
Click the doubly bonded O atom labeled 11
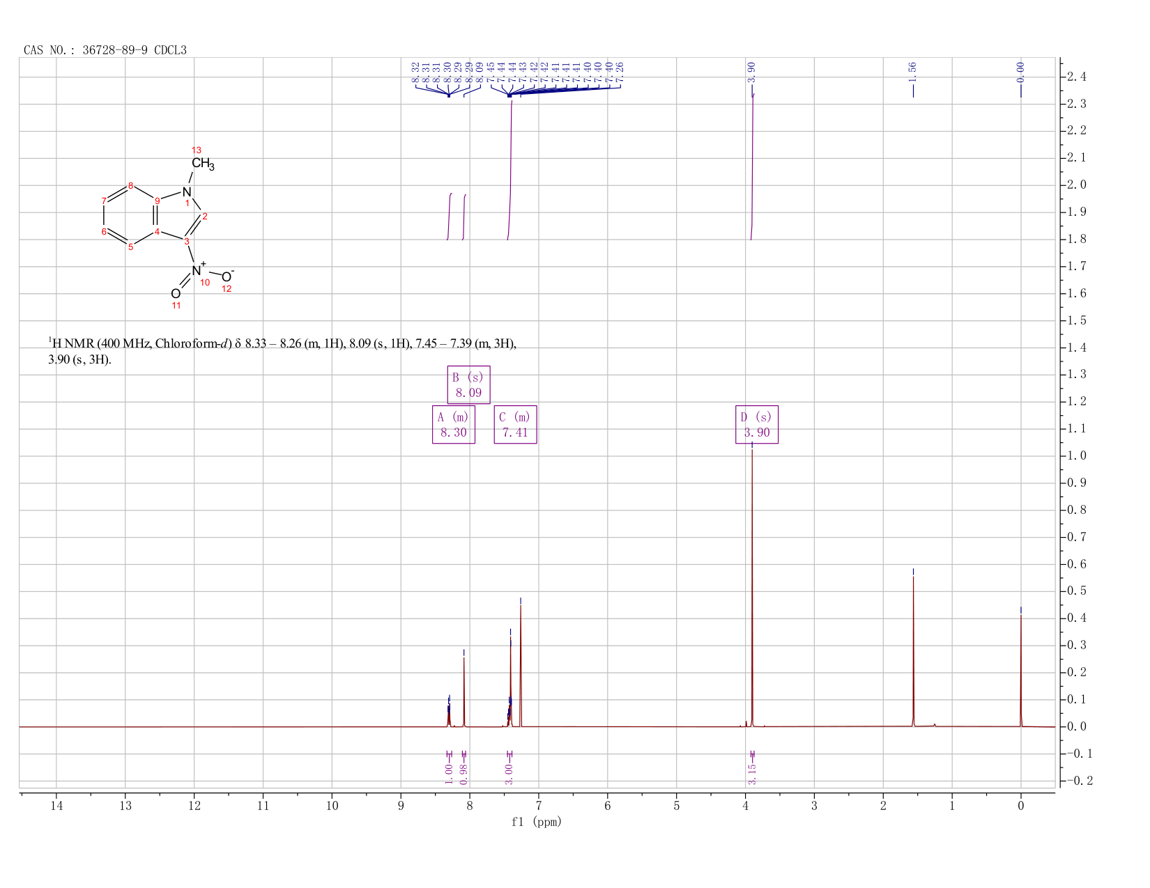pyautogui.click(x=176, y=293)
